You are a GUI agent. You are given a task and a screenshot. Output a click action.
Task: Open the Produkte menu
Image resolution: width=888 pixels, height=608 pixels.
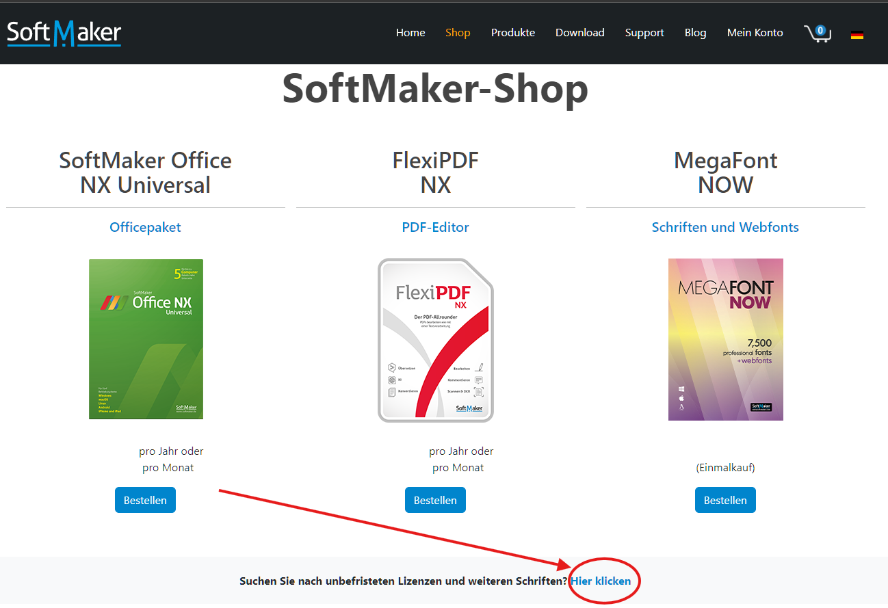[513, 33]
